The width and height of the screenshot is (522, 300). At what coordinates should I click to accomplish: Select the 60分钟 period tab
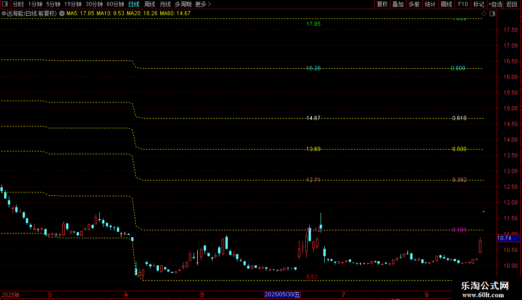[115, 4]
